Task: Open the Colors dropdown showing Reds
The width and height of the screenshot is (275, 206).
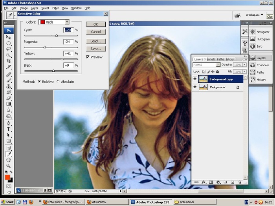Action: pos(54,22)
